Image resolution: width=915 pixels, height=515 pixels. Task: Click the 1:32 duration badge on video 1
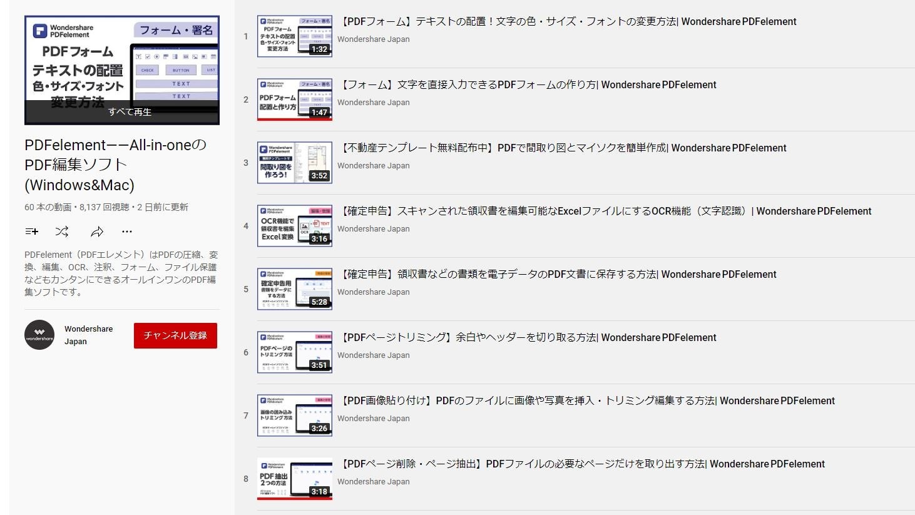pyautogui.click(x=320, y=48)
